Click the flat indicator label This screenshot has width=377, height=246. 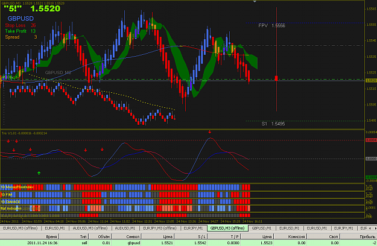coord(11,208)
